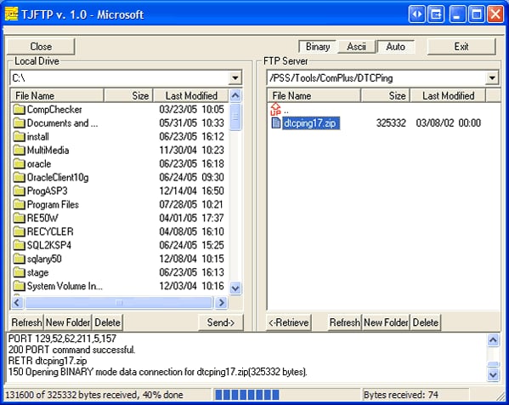
Task: Open the local drive C:\ dropdown
Action: 235,77
